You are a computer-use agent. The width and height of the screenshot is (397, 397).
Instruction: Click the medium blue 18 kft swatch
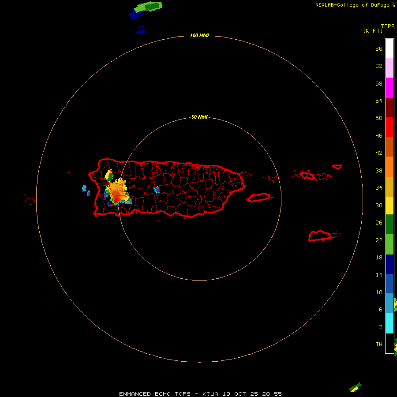[390, 284]
